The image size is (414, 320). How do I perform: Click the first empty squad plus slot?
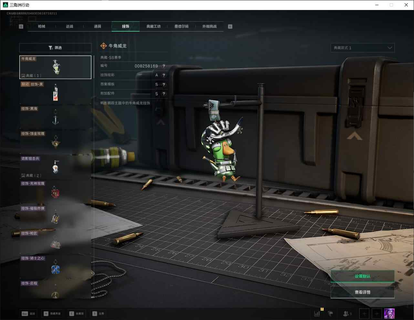364,313
